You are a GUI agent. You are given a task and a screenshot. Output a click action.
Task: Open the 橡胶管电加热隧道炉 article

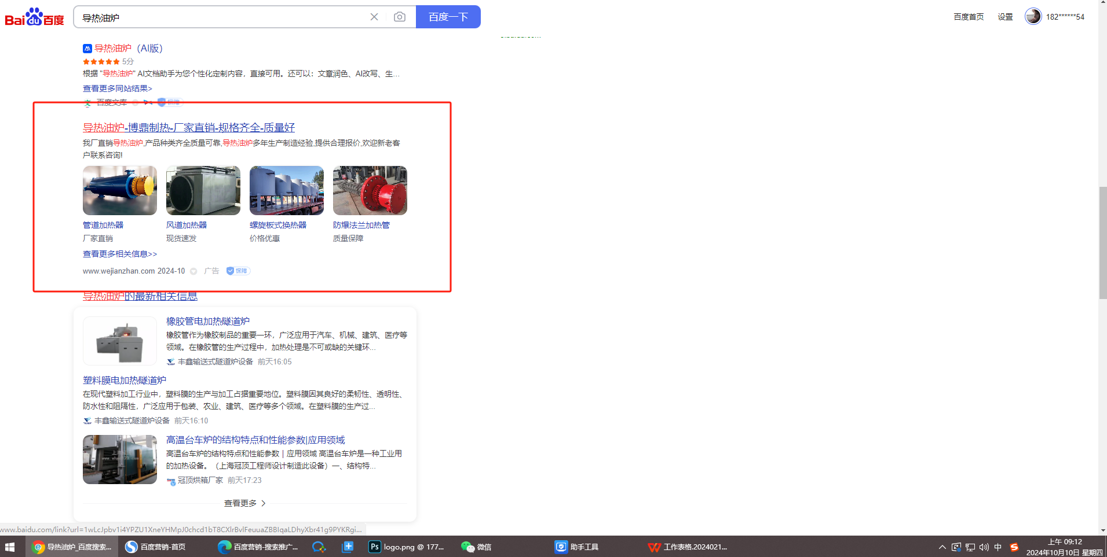point(208,321)
